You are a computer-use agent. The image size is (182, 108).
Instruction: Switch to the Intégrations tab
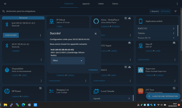(x=69, y=4)
